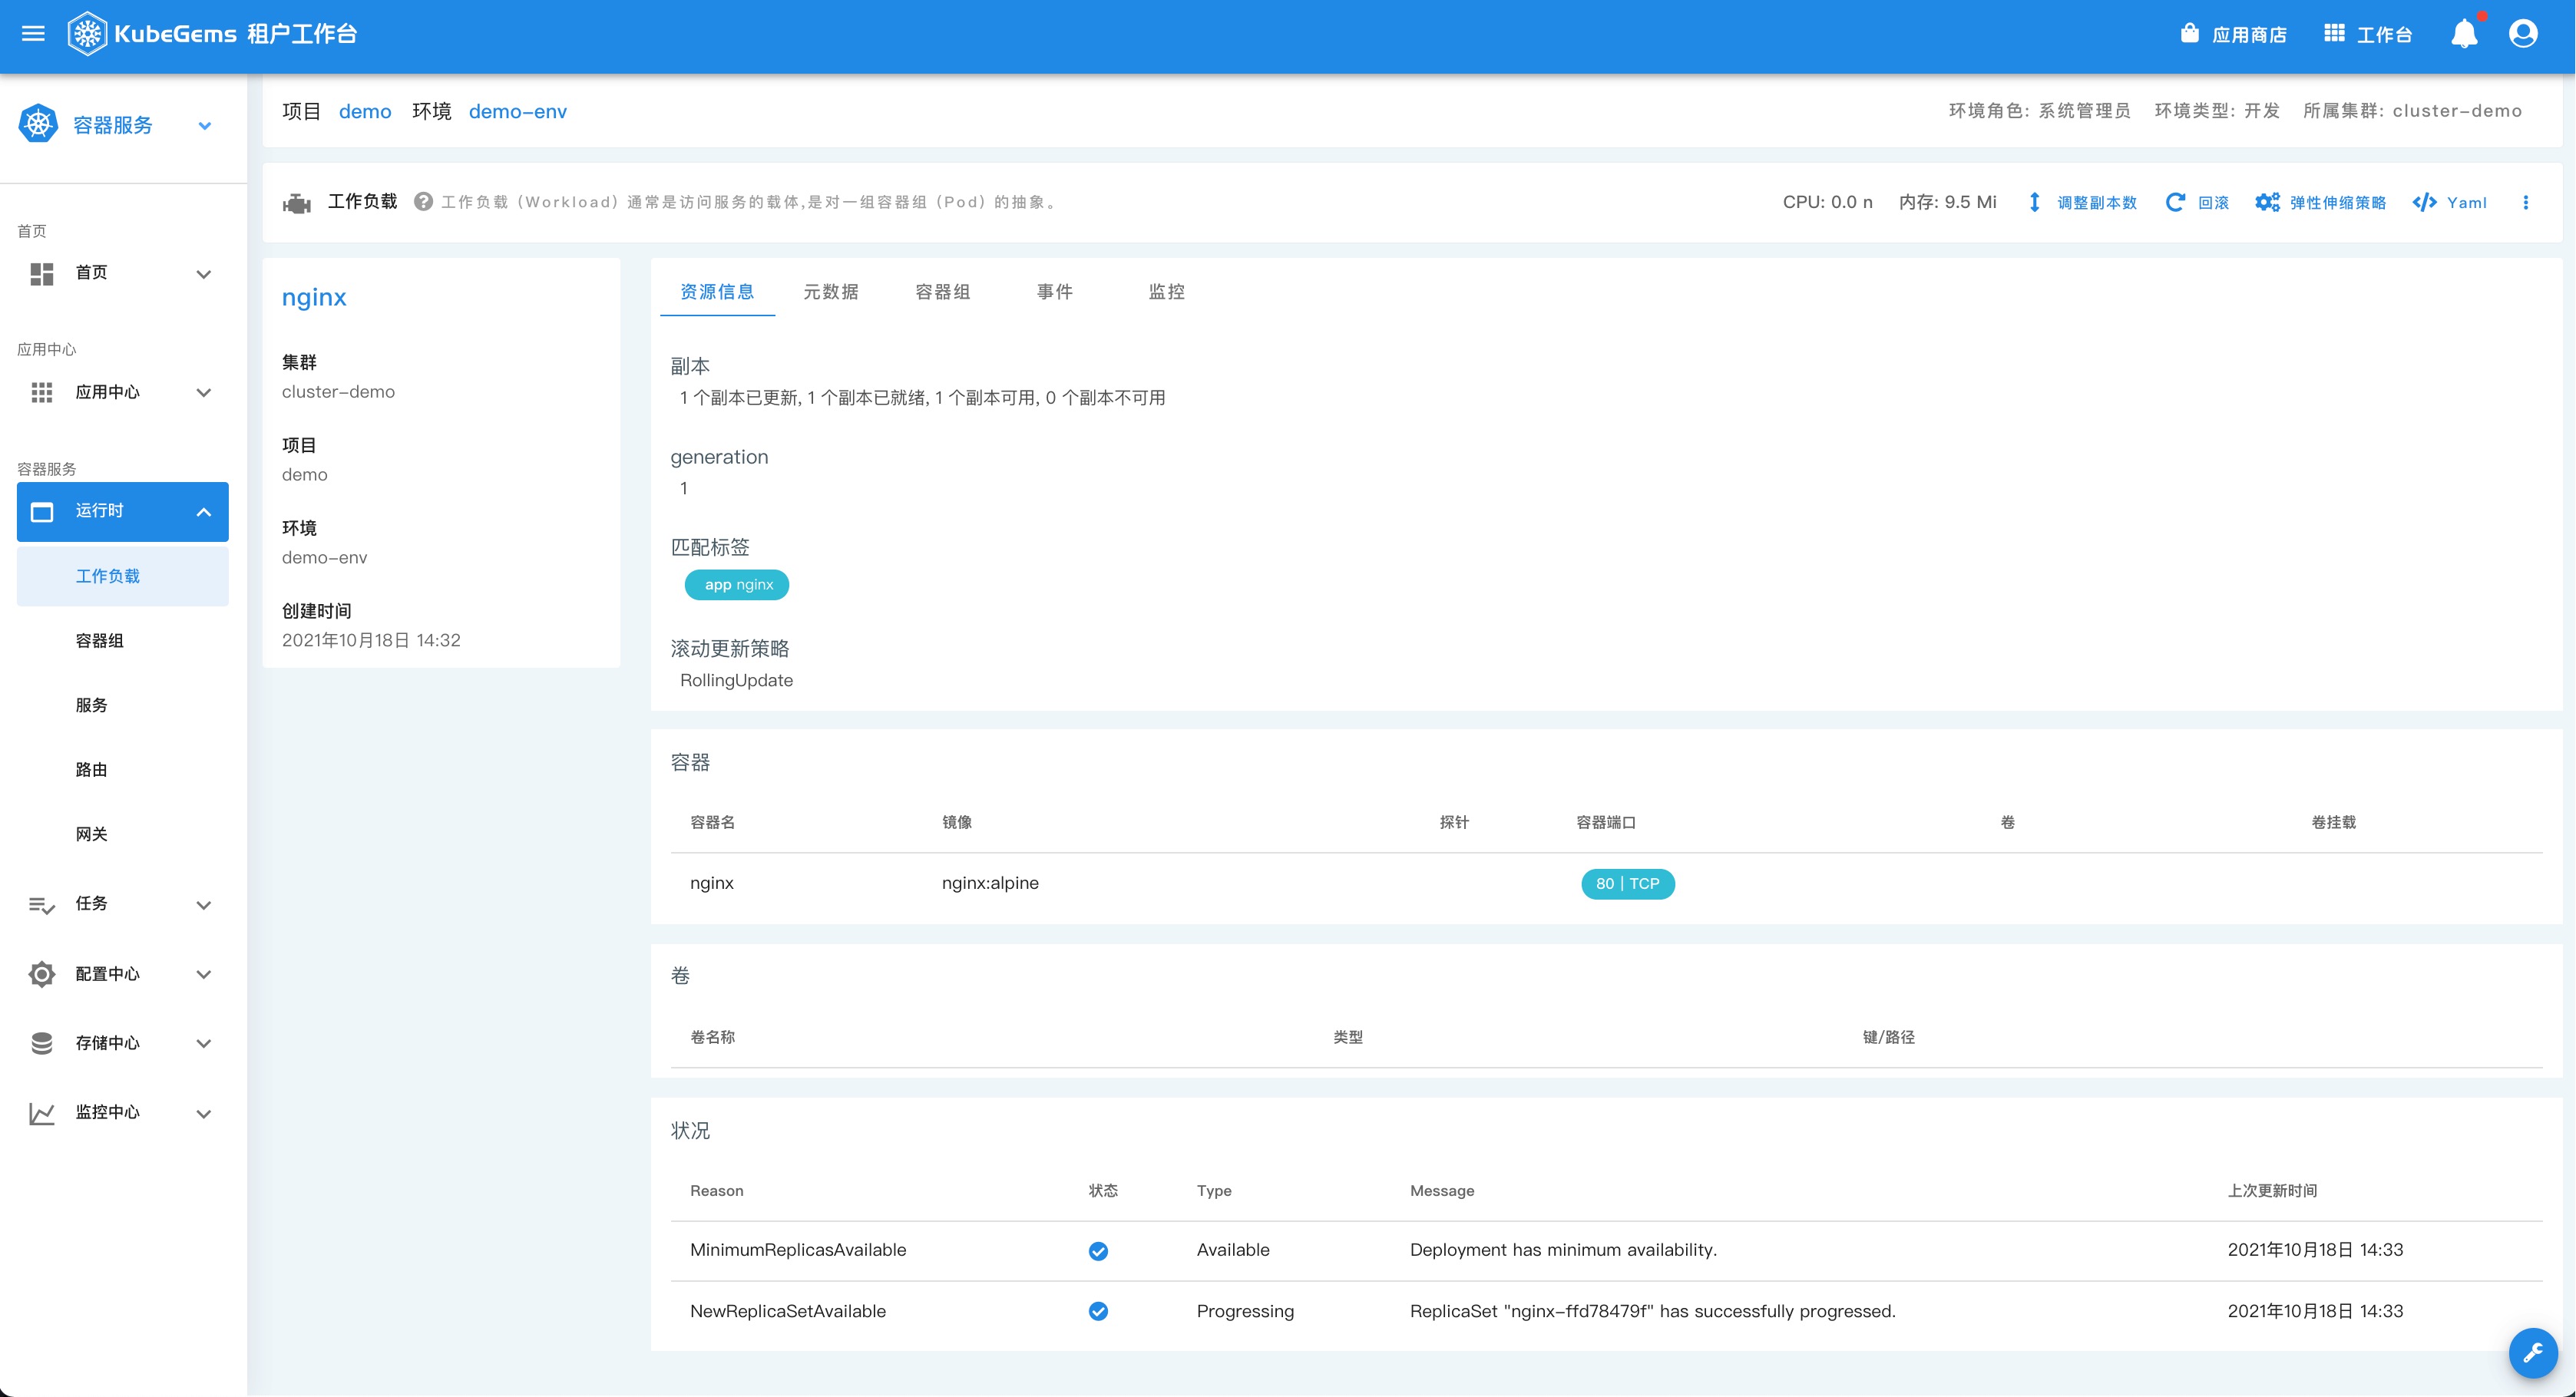Expand the 配置中心 sidebar chevron
This screenshot has height=1397, width=2576.
click(204, 974)
